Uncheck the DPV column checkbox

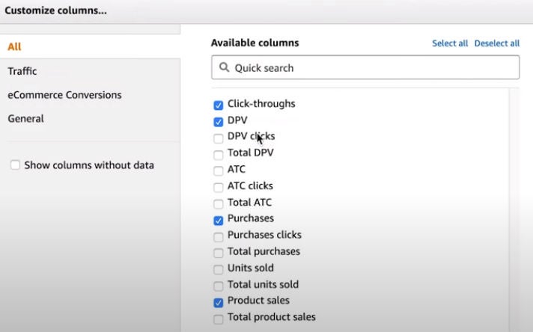pos(219,122)
